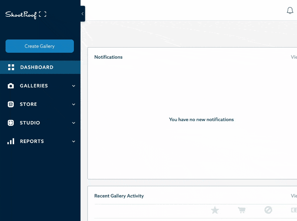Open the View link in Notifications panel
The height and width of the screenshot is (221, 297).
click(x=294, y=57)
